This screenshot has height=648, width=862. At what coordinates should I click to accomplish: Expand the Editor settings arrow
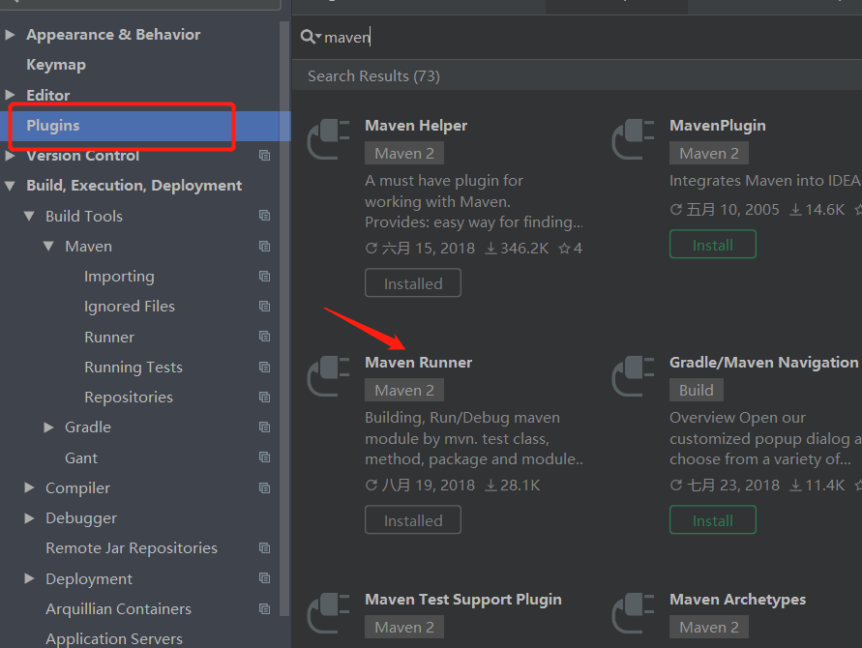(10, 95)
